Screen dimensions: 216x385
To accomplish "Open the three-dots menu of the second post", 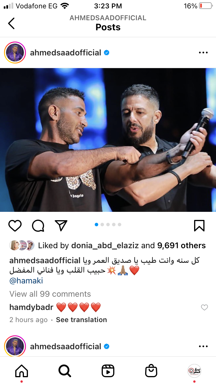I will (x=203, y=346).
